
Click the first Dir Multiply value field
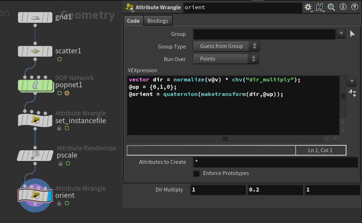click(218, 190)
